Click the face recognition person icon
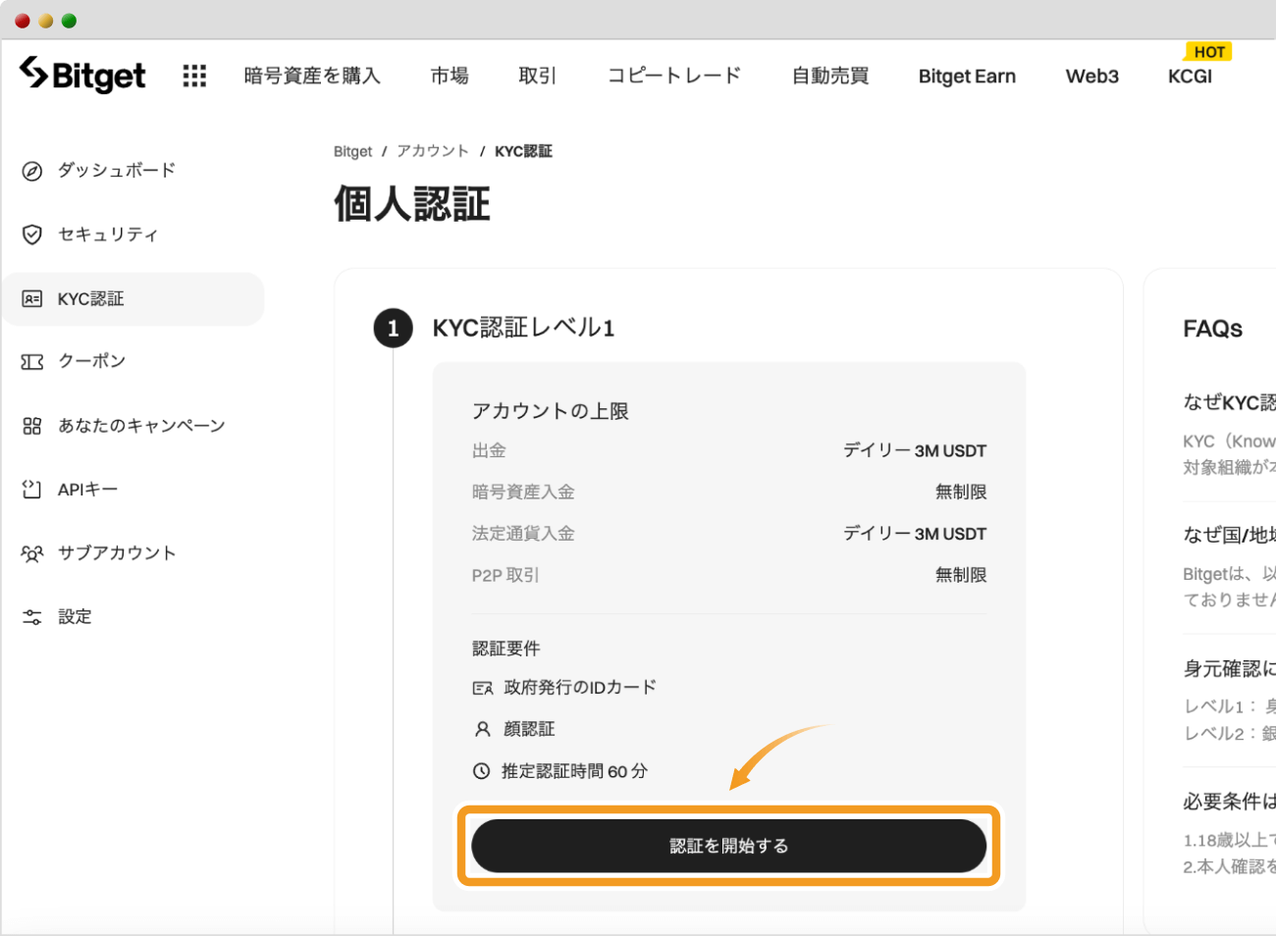The height and width of the screenshot is (936, 1276). [x=482, y=729]
